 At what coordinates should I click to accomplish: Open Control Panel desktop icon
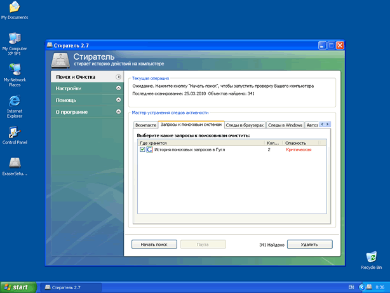pyautogui.click(x=14, y=133)
